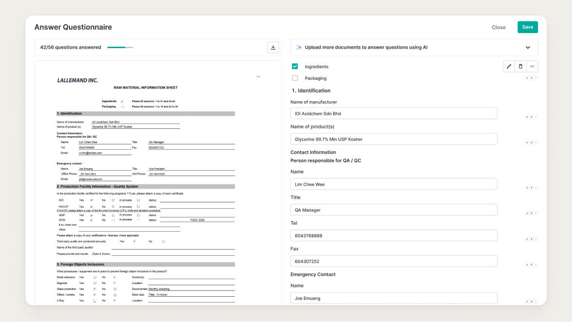This screenshot has height=322, width=572.
Task: Click the AI sparkle icon in upload bar
Action: [299, 47]
